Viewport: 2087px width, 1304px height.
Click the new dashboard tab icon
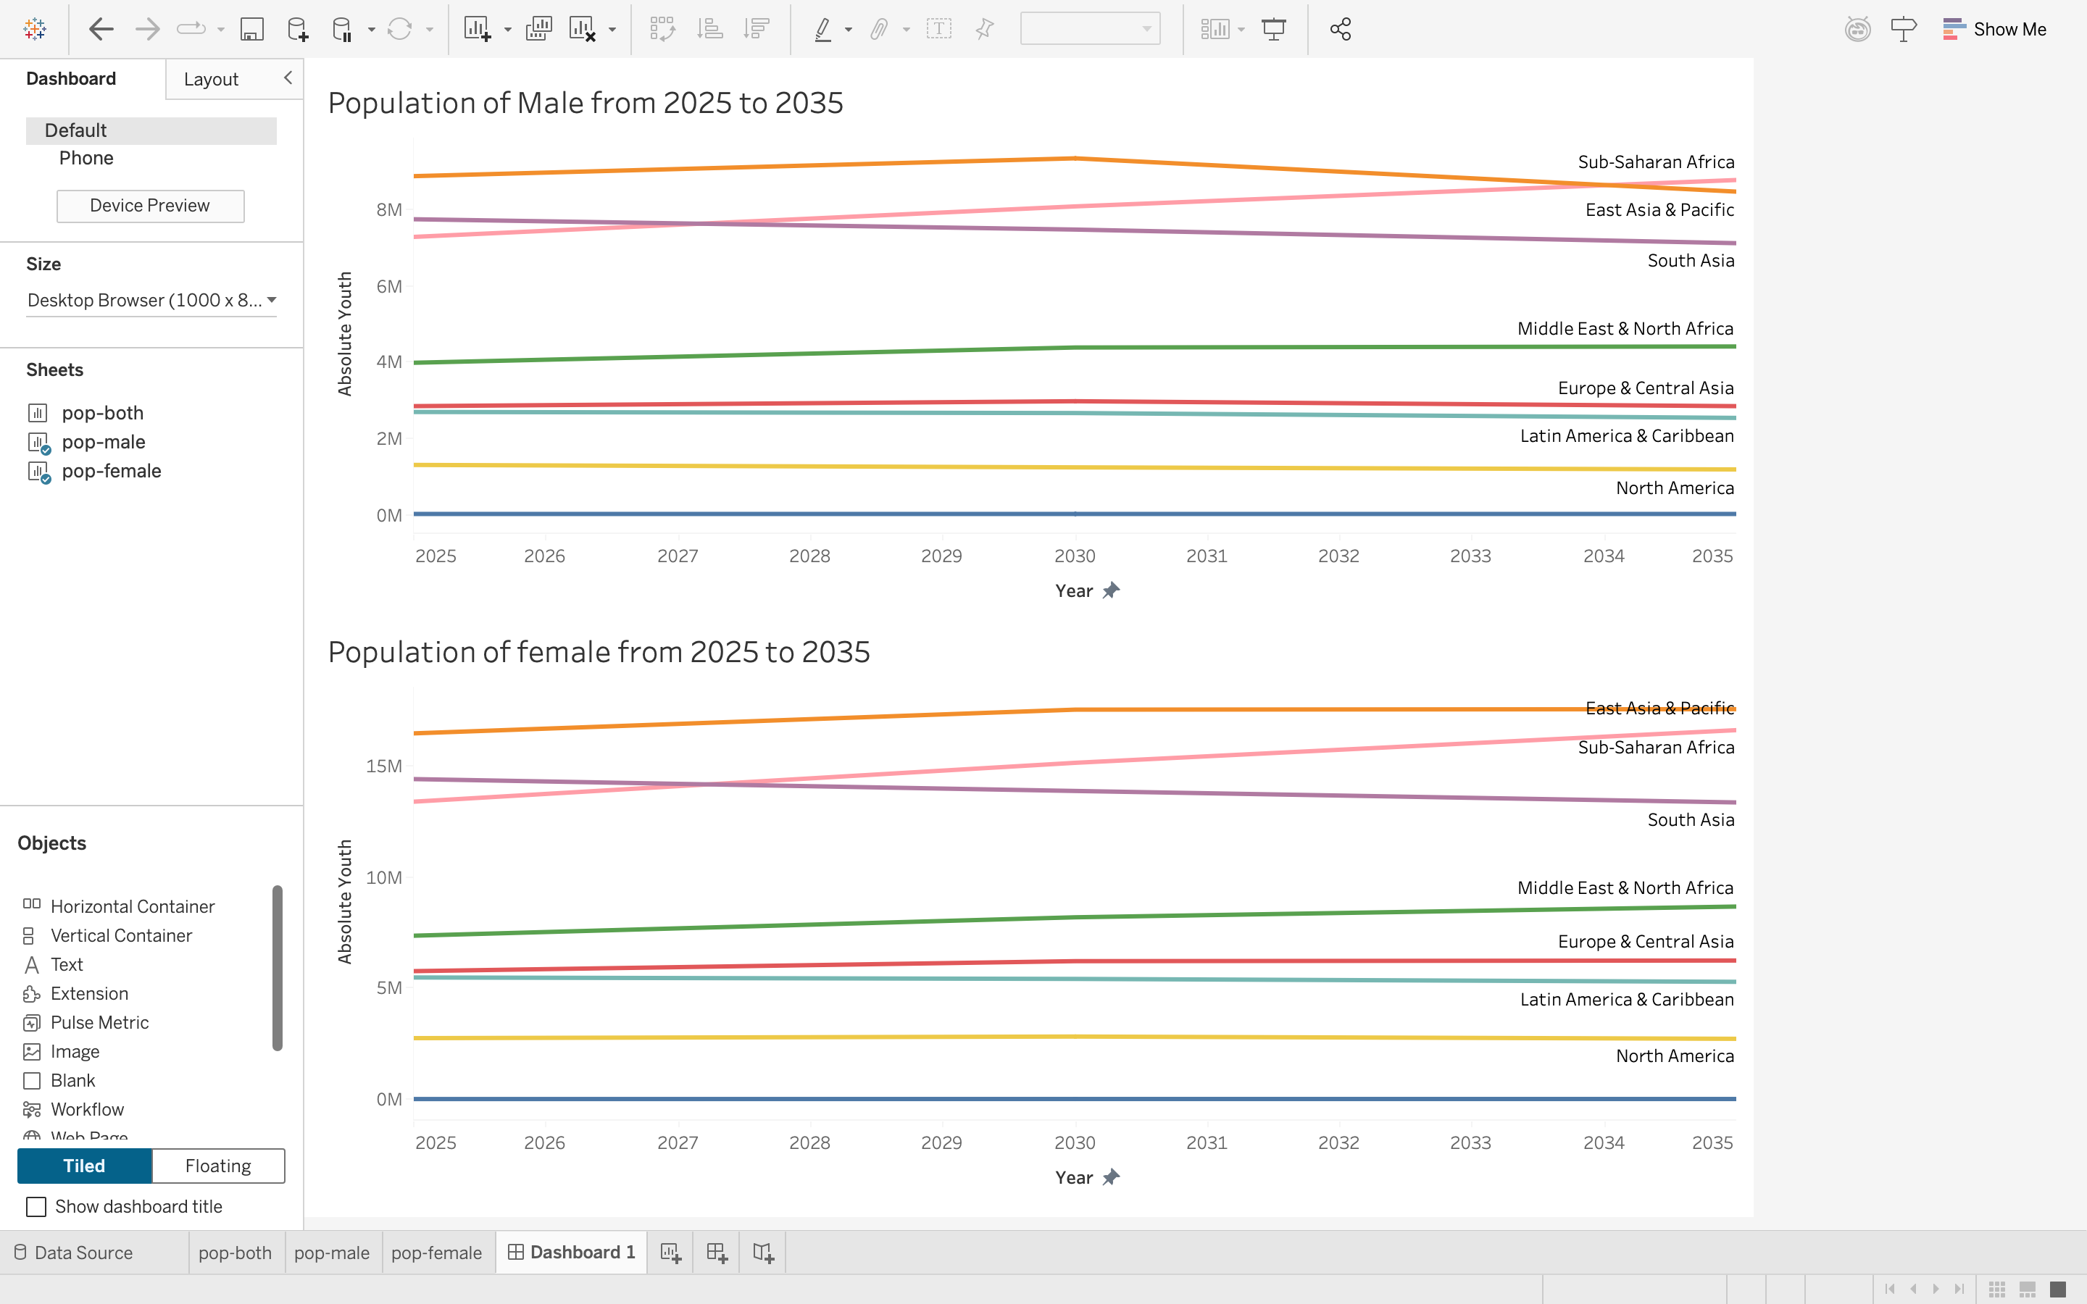tap(717, 1253)
